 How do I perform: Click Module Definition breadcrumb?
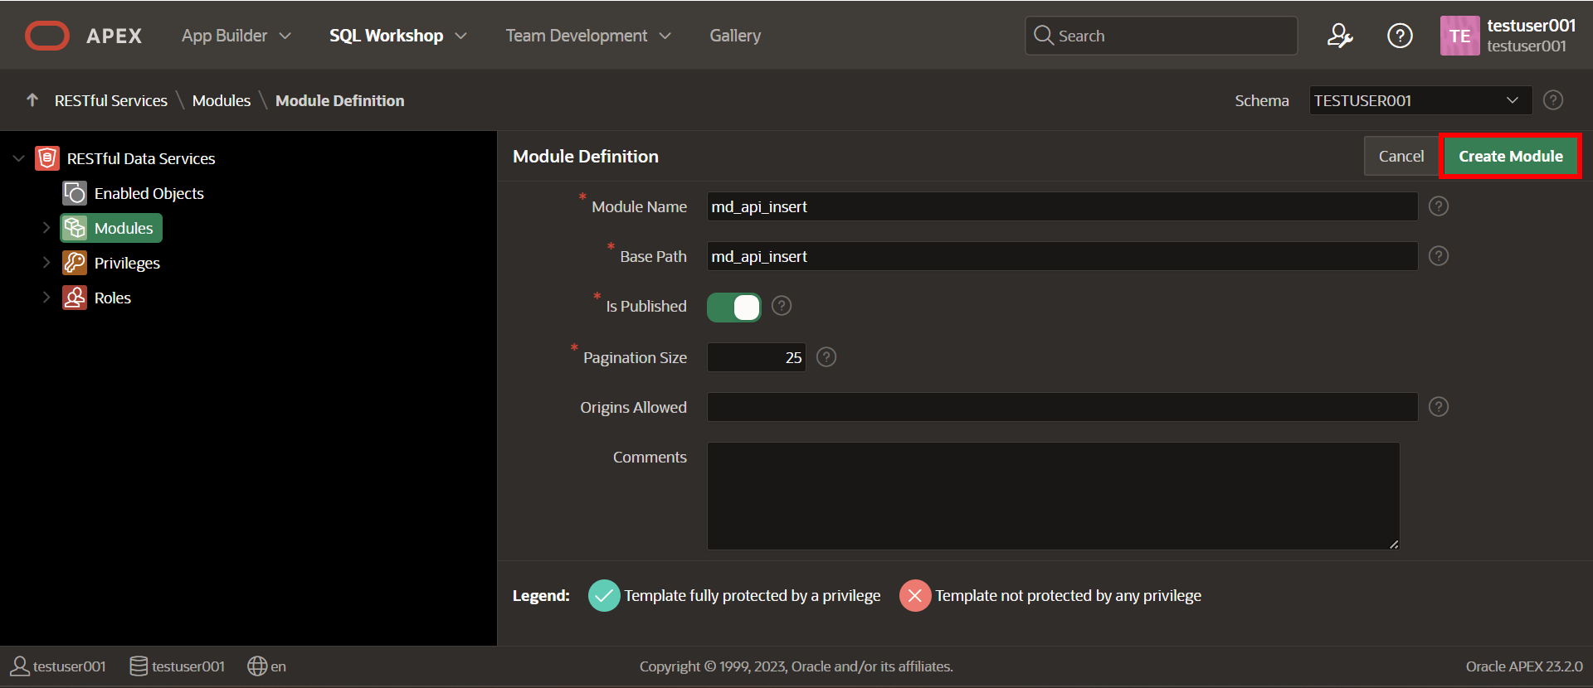coord(340,100)
